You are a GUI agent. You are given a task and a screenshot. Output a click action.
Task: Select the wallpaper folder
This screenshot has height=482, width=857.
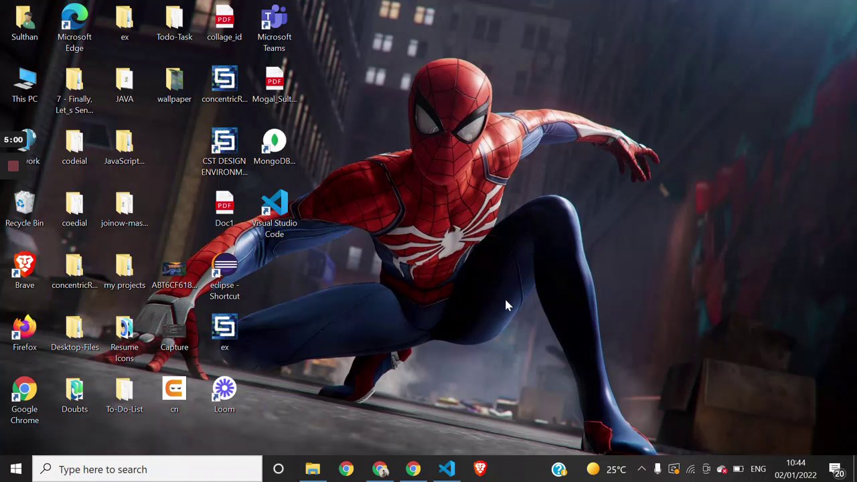click(174, 86)
